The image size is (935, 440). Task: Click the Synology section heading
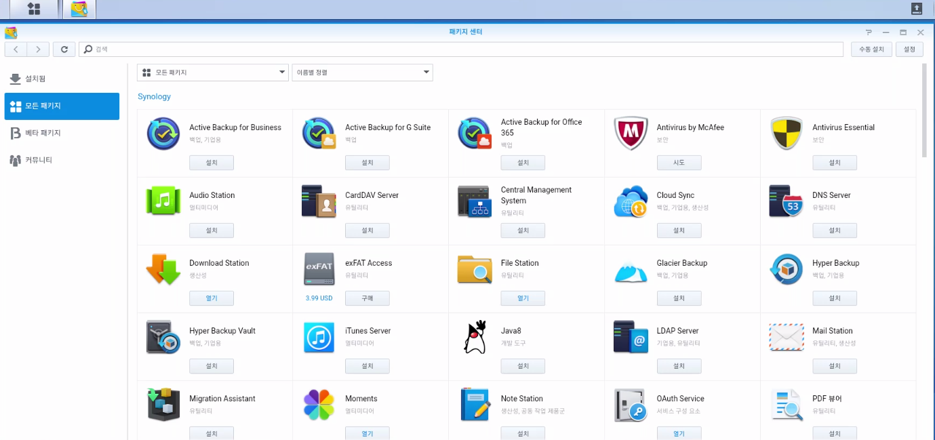(155, 96)
